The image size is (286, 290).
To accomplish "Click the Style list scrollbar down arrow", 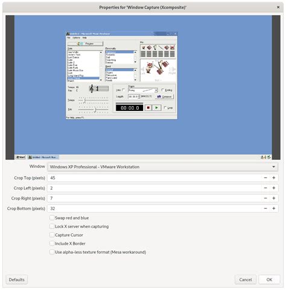I will tap(101, 80).
